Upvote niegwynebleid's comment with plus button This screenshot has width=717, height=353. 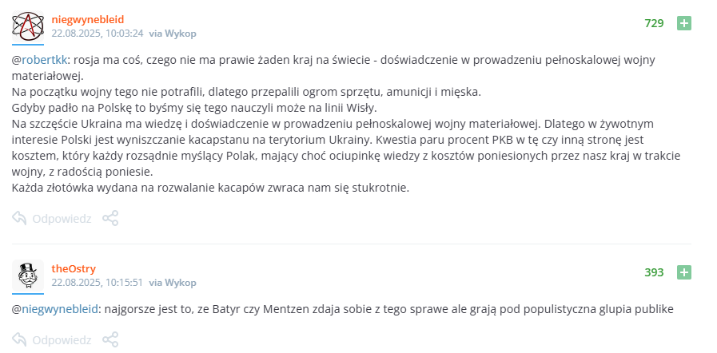pos(684,23)
